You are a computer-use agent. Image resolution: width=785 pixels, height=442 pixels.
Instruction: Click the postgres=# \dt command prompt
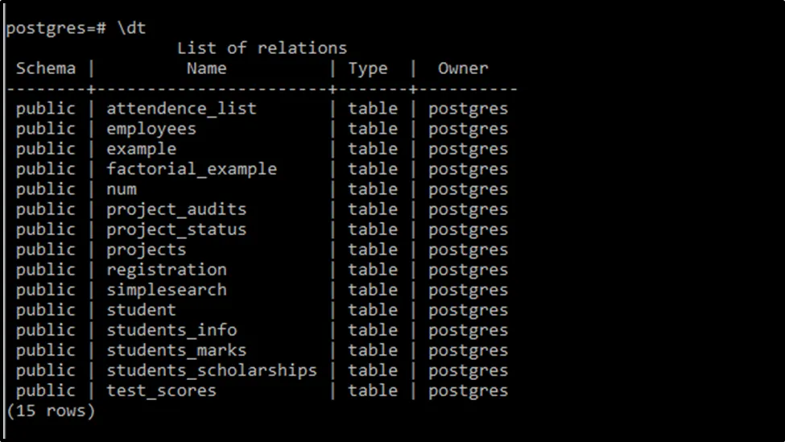pyautogui.click(x=65, y=28)
